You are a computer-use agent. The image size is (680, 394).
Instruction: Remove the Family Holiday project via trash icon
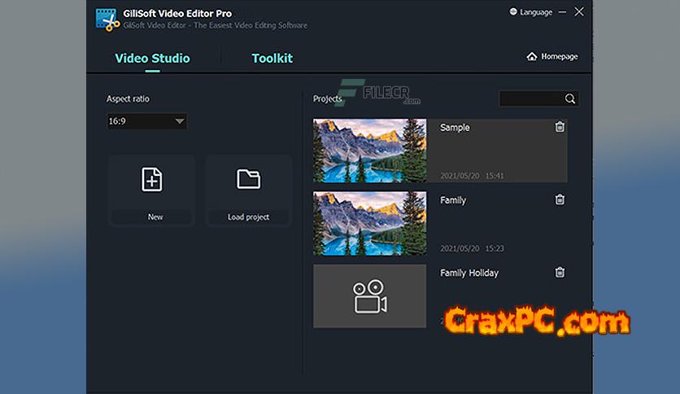(560, 273)
